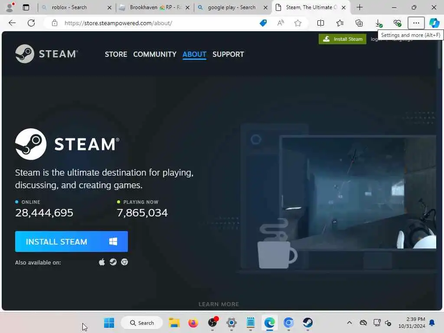
Task: Close the google play - Search tab
Action: pos(265,8)
